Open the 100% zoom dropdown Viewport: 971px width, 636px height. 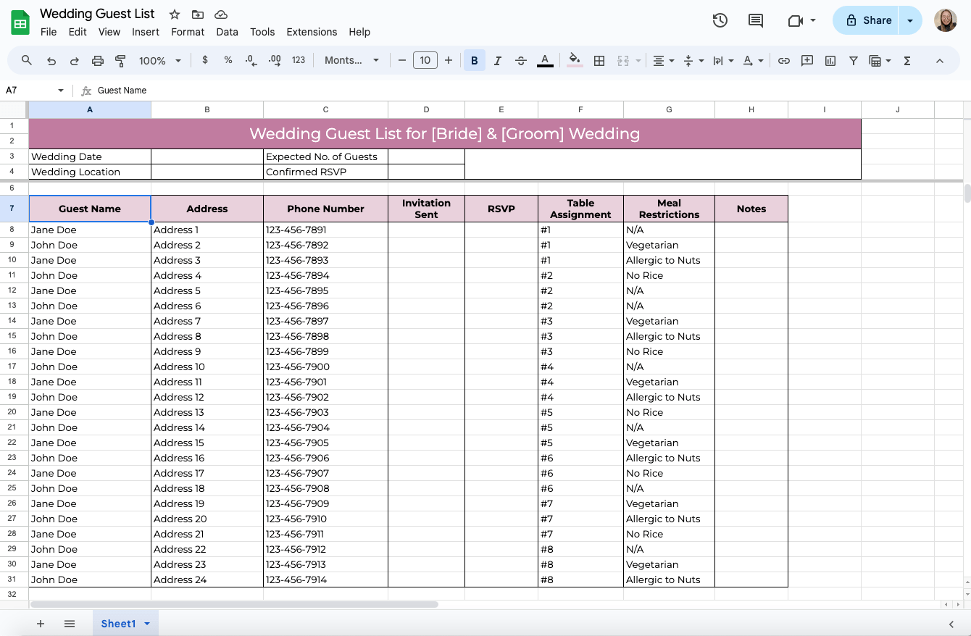[x=160, y=61]
